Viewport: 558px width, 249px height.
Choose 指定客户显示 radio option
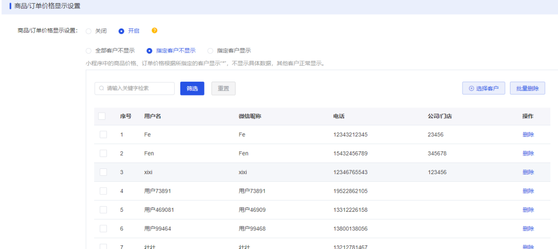[x=210, y=51]
